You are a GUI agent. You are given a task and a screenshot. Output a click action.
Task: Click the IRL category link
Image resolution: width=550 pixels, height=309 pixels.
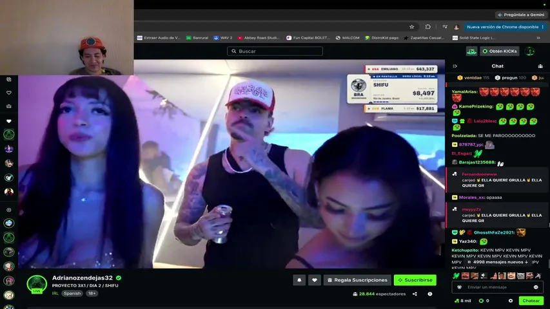coord(55,294)
